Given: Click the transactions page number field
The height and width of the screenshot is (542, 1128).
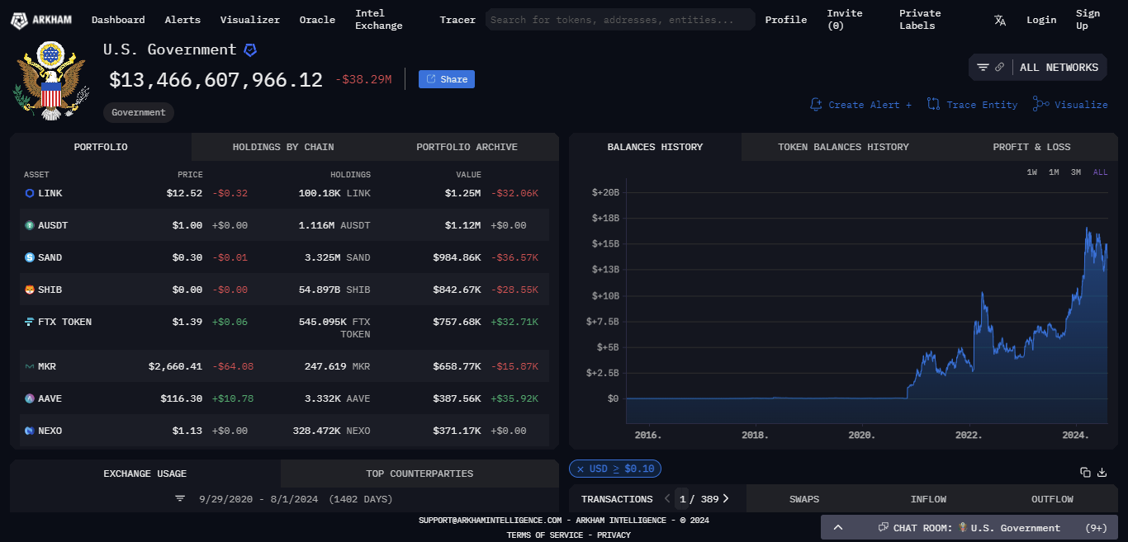Looking at the screenshot, I should click(x=682, y=498).
